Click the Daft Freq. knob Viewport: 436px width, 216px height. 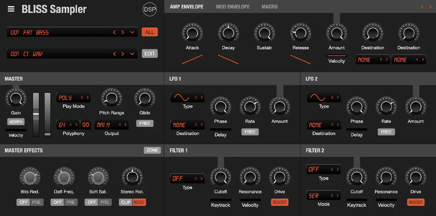click(64, 177)
